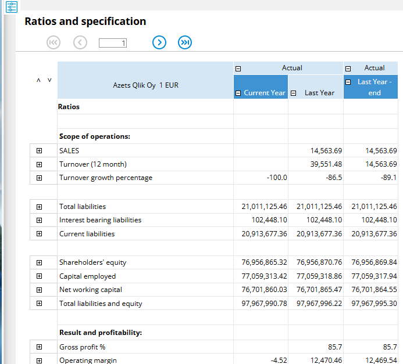
Task: Expand the Gross profit % row
Action: pos(39,347)
